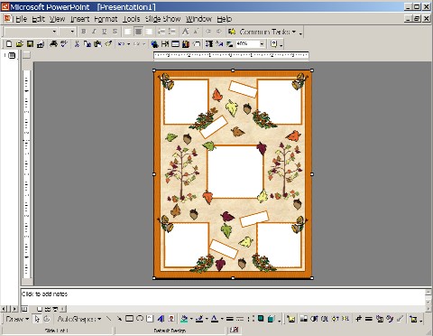Open the Tools menu
433x336 pixels.
[x=132, y=19]
